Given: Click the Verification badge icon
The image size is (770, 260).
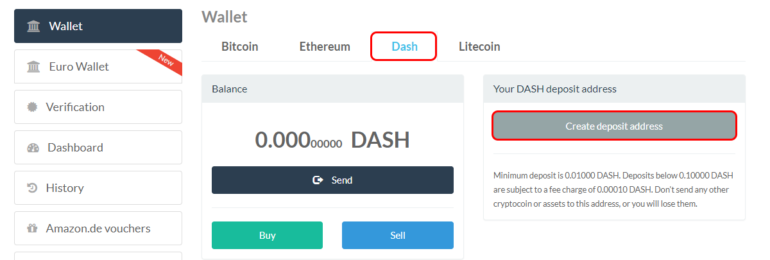Looking at the screenshot, I should (32, 107).
